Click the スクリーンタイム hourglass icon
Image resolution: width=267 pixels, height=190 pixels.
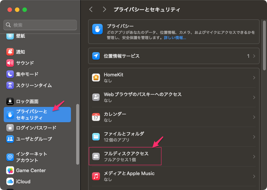[10, 85]
